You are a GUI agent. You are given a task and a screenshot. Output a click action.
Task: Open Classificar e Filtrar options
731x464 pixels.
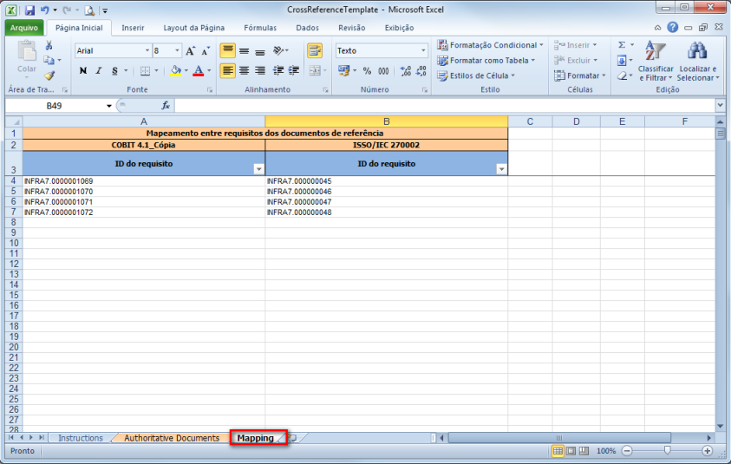pyautogui.click(x=656, y=62)
